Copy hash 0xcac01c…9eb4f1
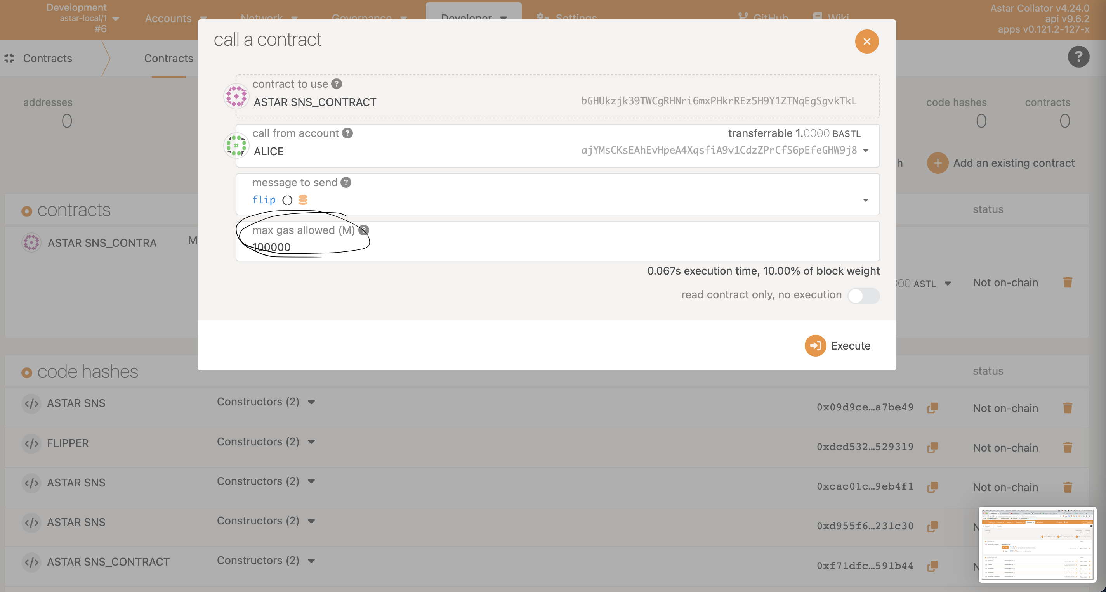1106x592 pixels. 932,487
